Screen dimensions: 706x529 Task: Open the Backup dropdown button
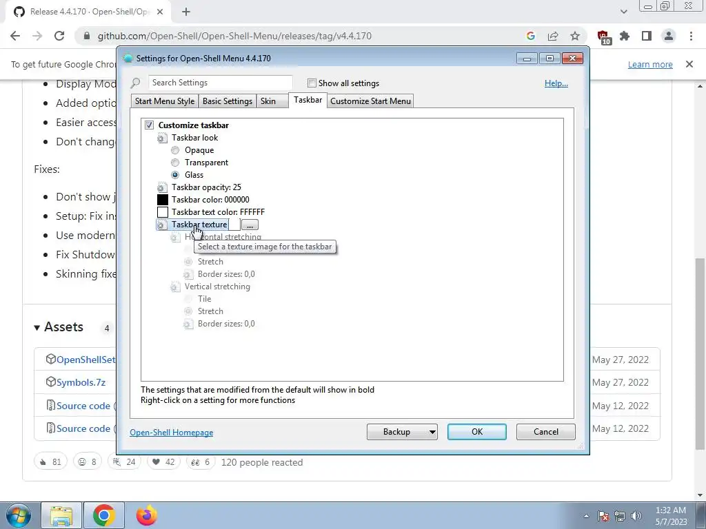tap(402, 432)
